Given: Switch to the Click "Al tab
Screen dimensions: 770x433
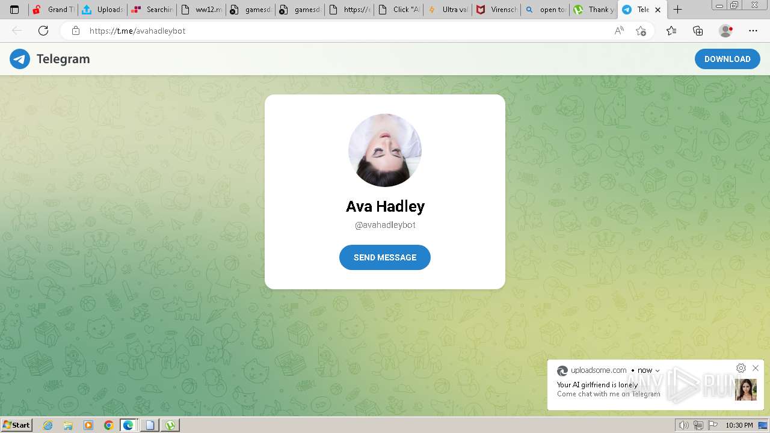Looking at the screenshot, I should pos(399,10).
